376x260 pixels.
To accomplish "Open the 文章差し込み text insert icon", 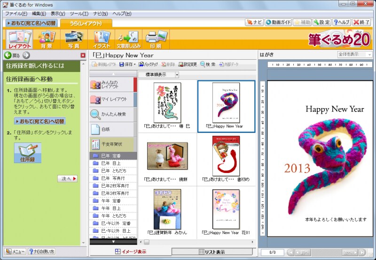I will [x=128, y=39].
